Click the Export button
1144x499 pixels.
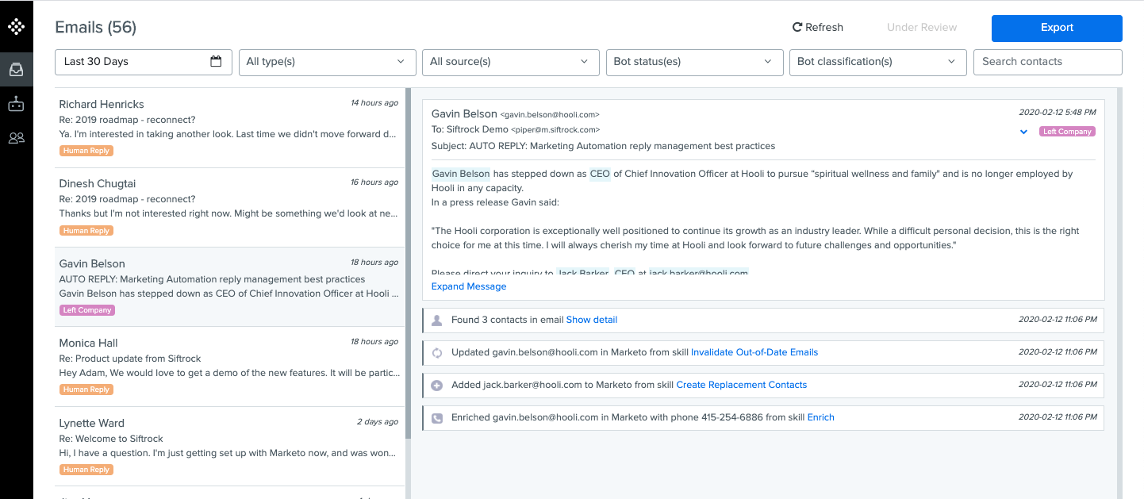click(1057, 28)
